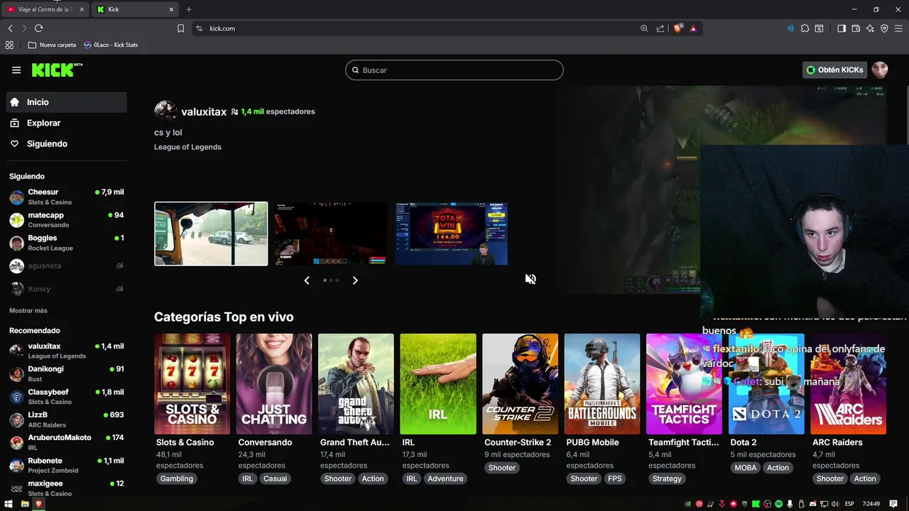
Task: Click the Gambling tag under Slots & Casino
Action: (x=176, y=478)
